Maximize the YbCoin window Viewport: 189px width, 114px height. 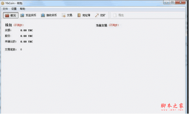(172, 2)
